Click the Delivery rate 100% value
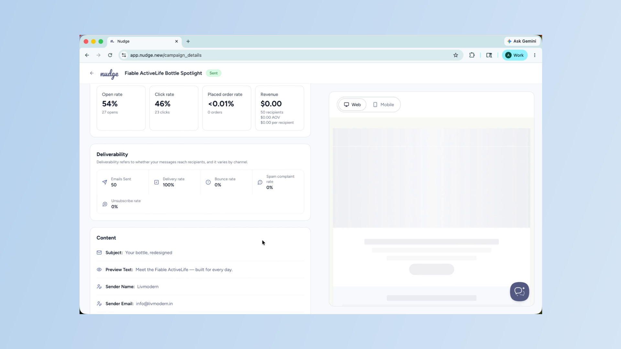The width and height of the screenshot is (621, 349). (x=168, y=185)
